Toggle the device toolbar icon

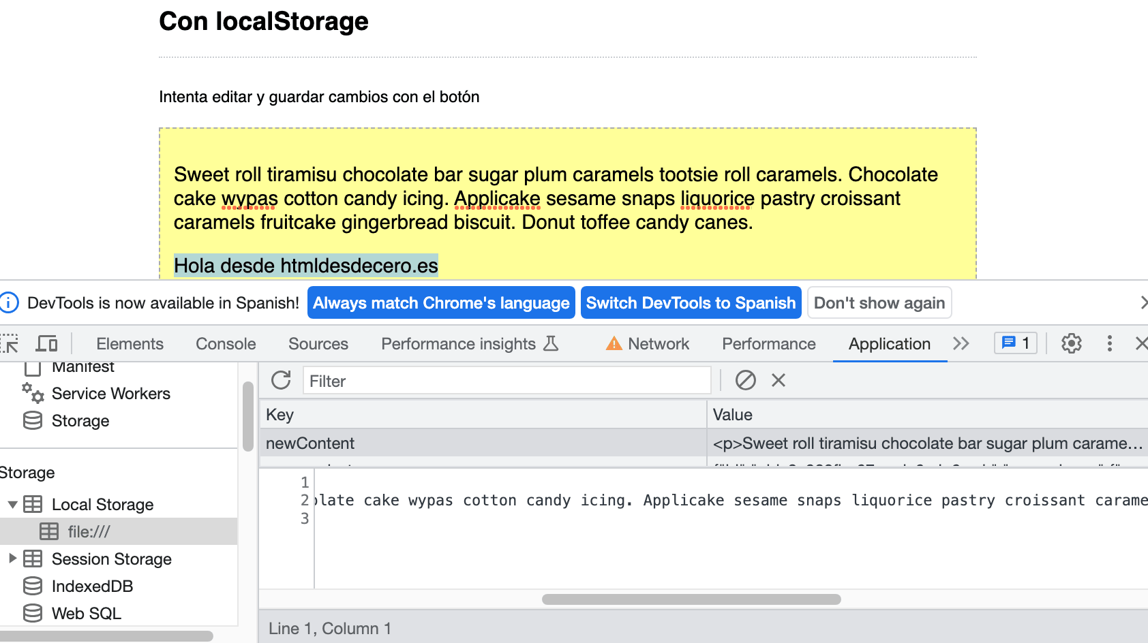tap(46, 344)
